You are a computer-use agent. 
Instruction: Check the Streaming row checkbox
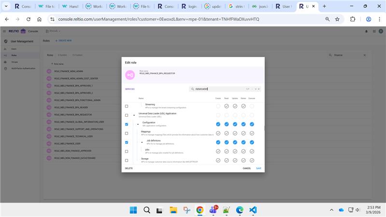pos(126,106)
